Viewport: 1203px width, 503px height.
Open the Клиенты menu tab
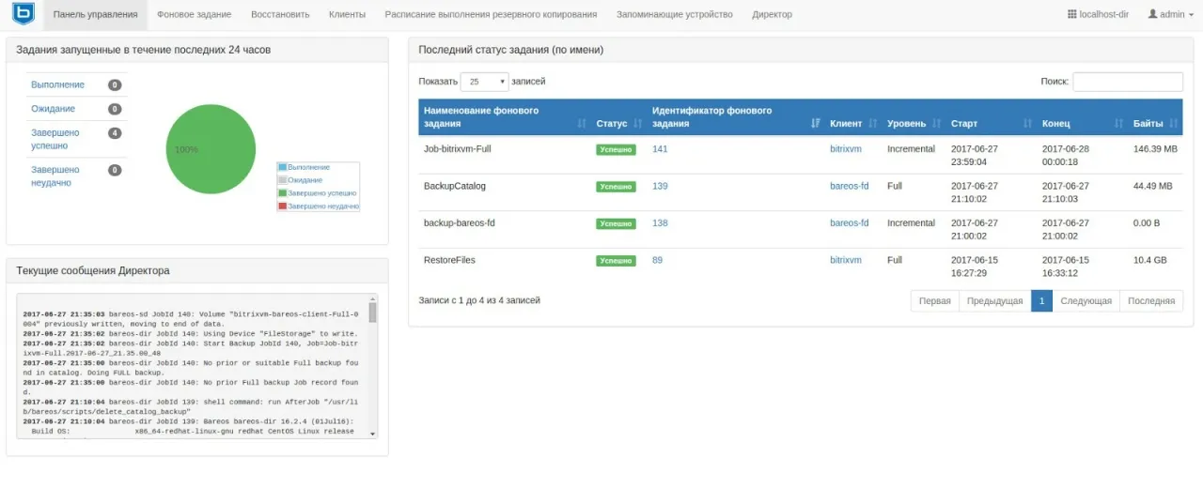(x=348, y=15)
